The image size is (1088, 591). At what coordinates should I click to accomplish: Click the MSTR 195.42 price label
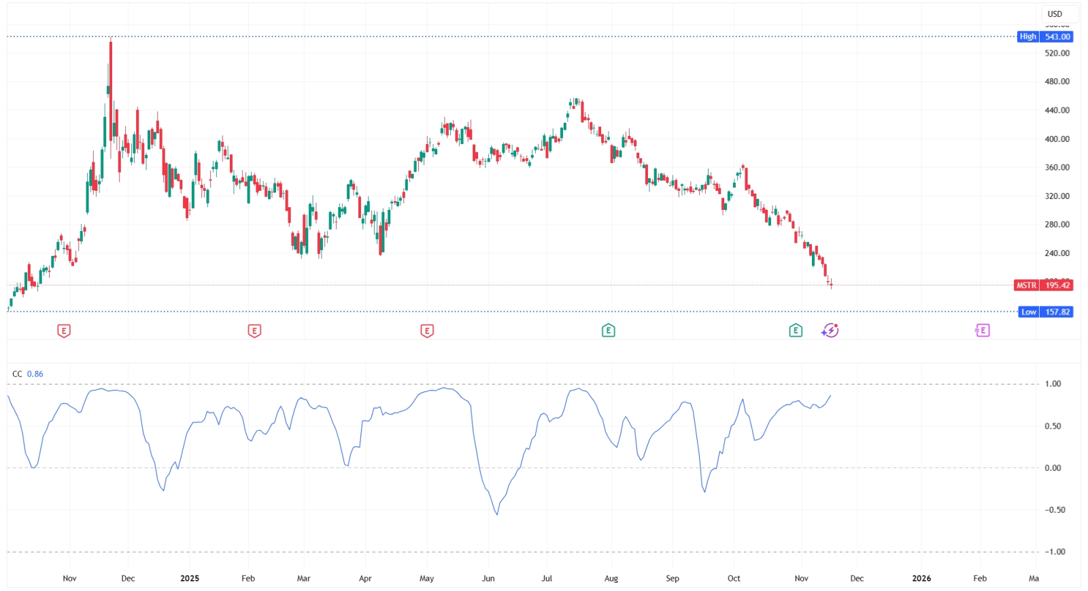(1043, 285)
